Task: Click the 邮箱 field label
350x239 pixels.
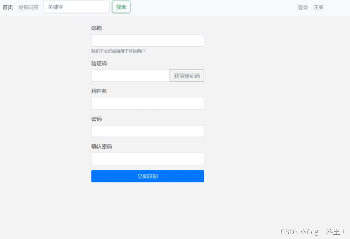Action: coord(97,28)
